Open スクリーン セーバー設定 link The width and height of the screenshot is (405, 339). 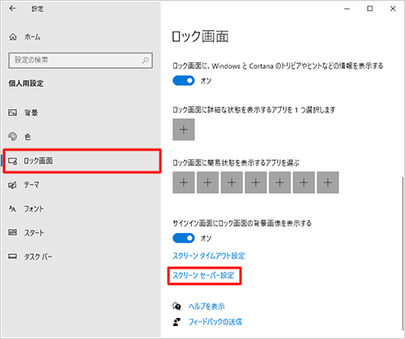pos(203,275)
